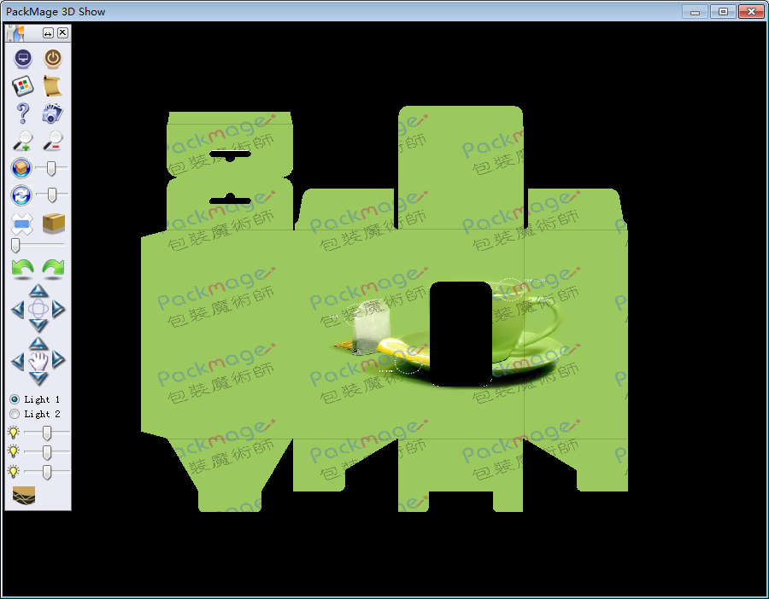Click the second light bulb slider

pyautogui.click(x=47, y=452)
